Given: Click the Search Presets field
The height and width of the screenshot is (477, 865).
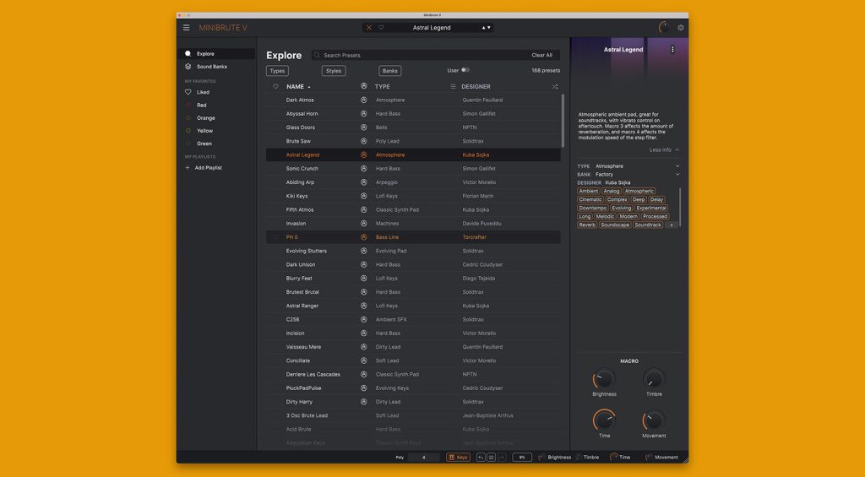Looking at the screenshot, I should [x=435, y=55].
